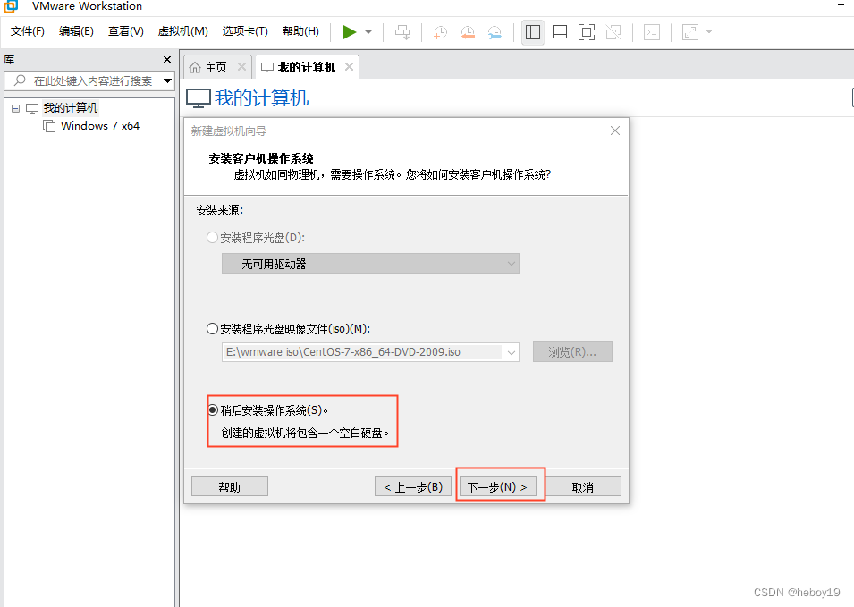
Task: Open the snapshot manager icon
Action: 495,32
